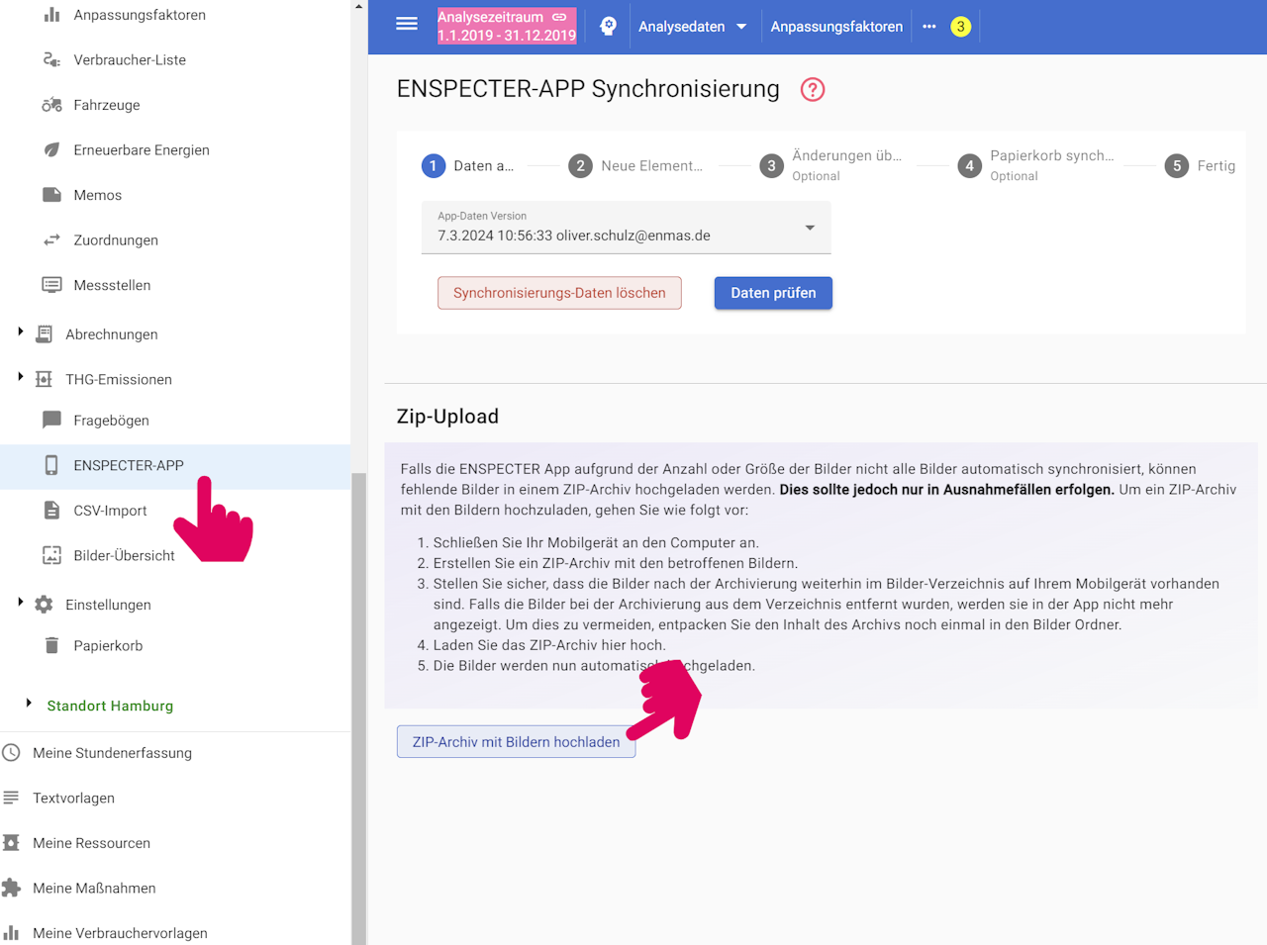1267x945 pixels.
Task: Go to step 3 Änderungen üb…
Action: [x=831, y=165]
